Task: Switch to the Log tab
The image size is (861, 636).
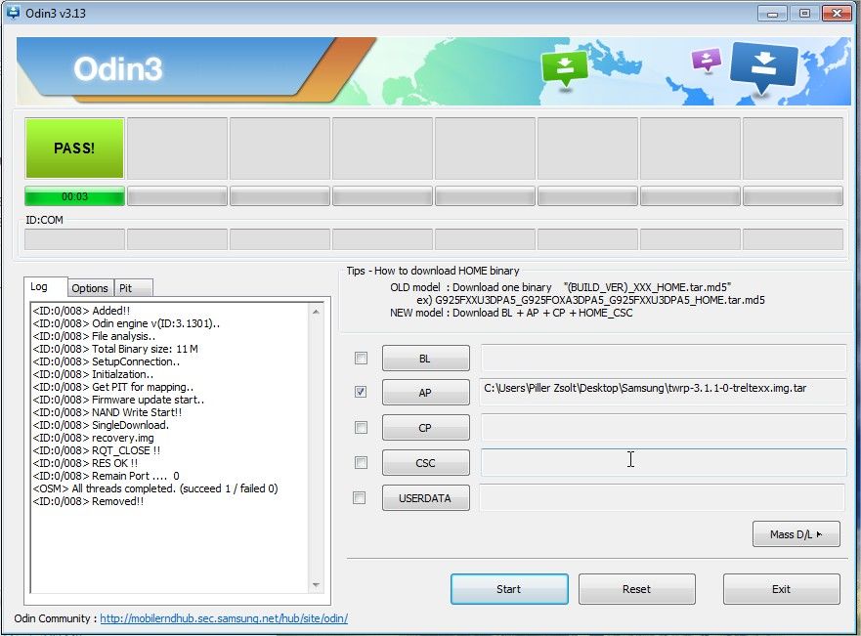Action: [45, 287]
